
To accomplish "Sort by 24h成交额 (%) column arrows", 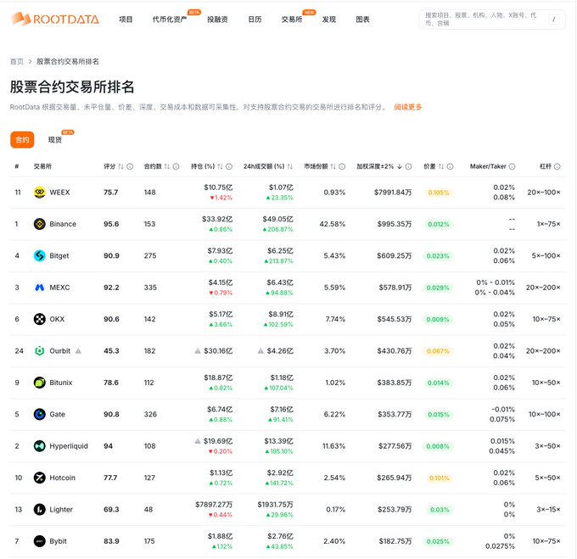I will click(290, 166).
